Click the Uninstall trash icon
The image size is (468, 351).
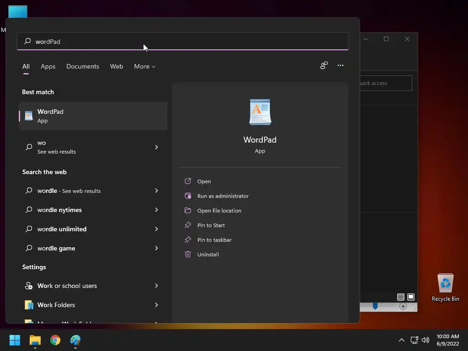pos(188,254)
